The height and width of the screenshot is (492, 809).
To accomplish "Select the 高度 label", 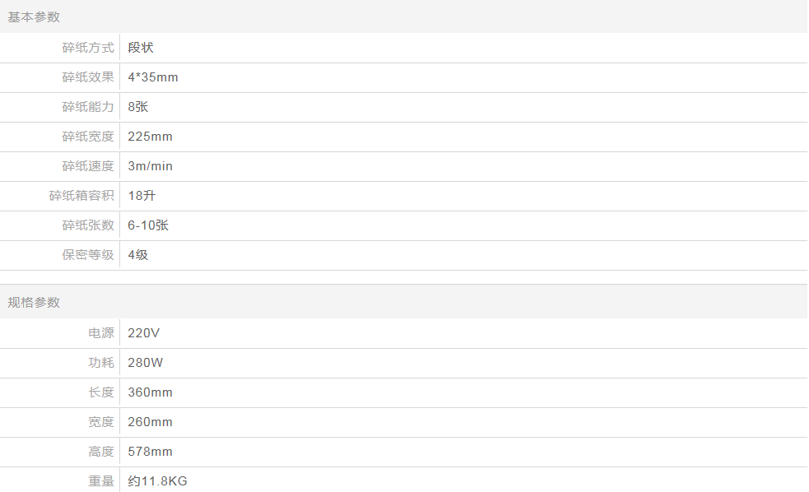I will (x=101, y=452).
